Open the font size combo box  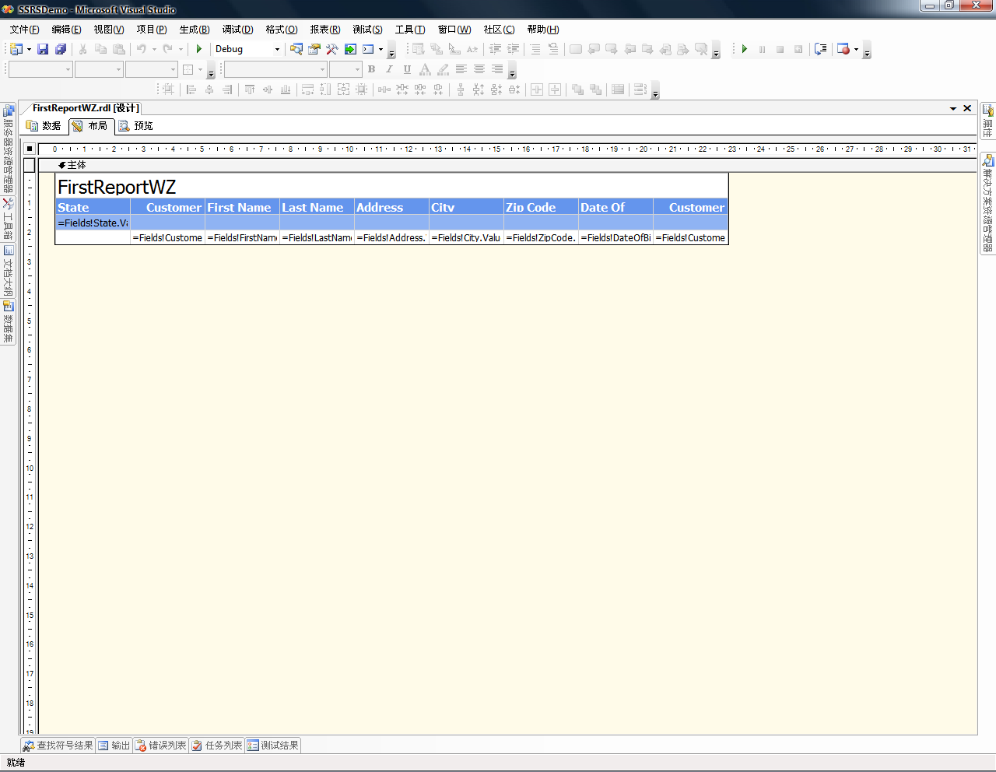345,69
